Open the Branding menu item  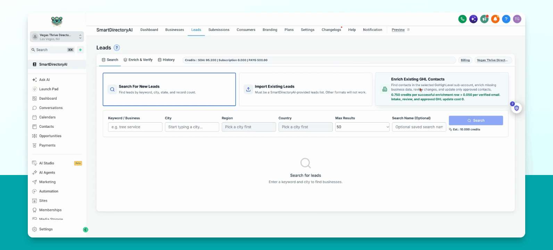[x=270, y=30]
